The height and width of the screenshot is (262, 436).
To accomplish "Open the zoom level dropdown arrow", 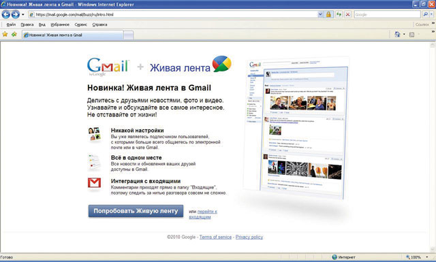I will coord(427,257).
